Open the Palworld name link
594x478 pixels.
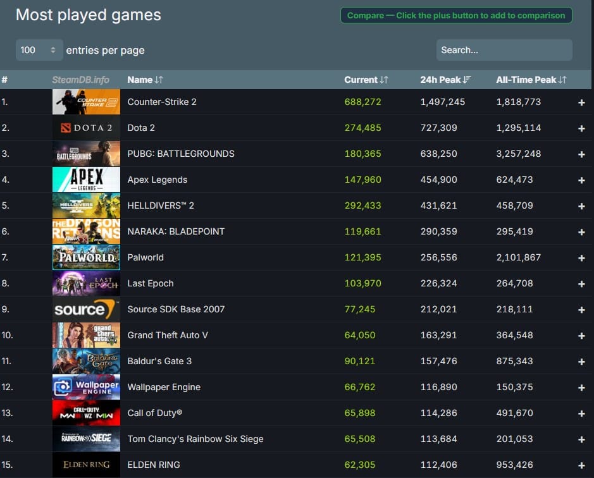click(x=145, y=257)
